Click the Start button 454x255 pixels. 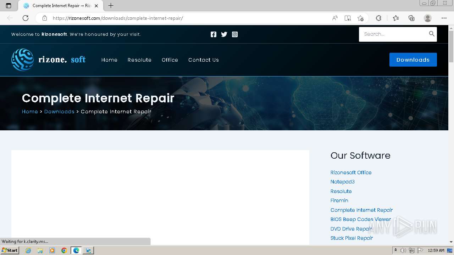[x=10, y=250]
